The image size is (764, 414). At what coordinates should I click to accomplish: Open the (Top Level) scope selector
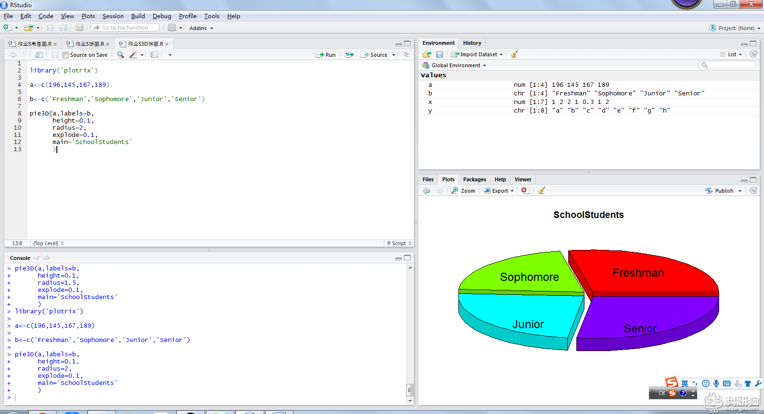tap(49, 243)
